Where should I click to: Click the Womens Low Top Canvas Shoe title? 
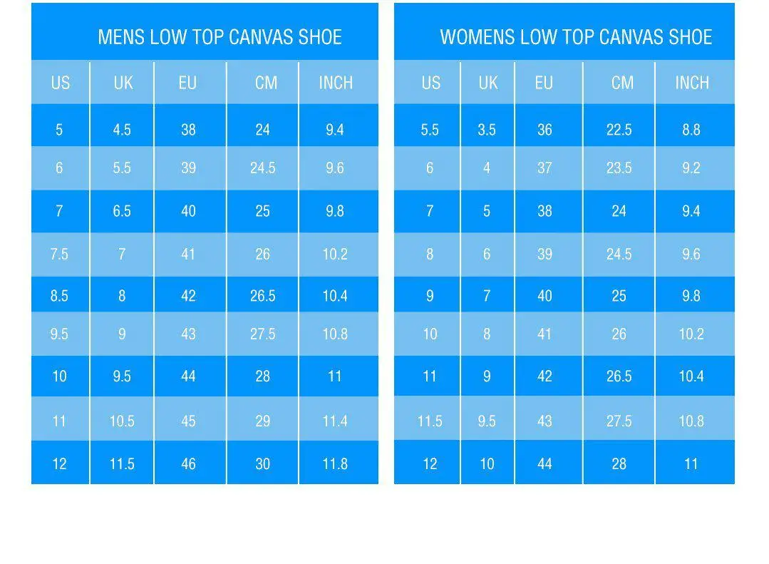tap(576, 37)
